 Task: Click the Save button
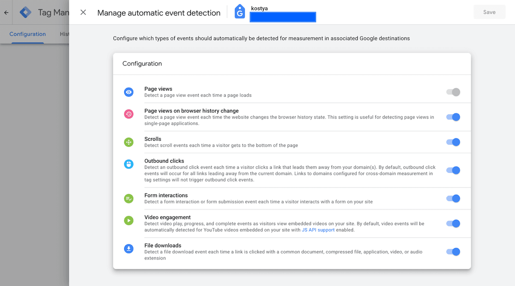pos(489,12)
